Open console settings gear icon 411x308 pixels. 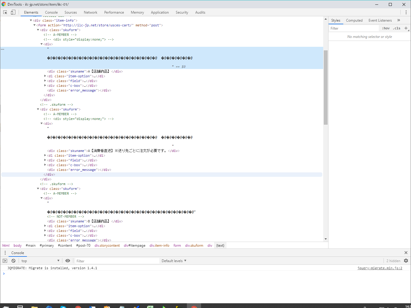(406, 261)
